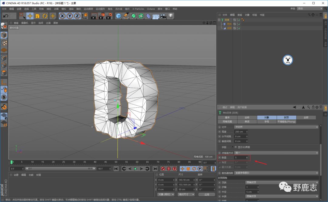Click the 数量 parameter radio circle
Image resolution: width=328 pixels, height=202 pixels.
(220, 158)
